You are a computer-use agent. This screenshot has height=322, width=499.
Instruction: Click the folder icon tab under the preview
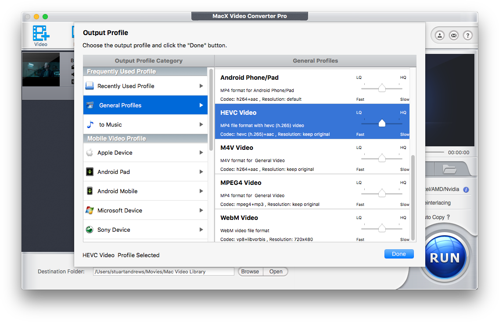[449, 169]
